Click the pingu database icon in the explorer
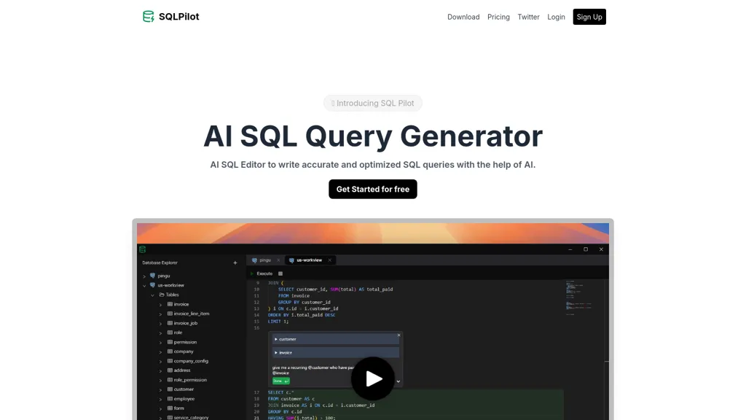Viewport: 746px width, 420px height. pyautogui.click(x=152, y=276)
